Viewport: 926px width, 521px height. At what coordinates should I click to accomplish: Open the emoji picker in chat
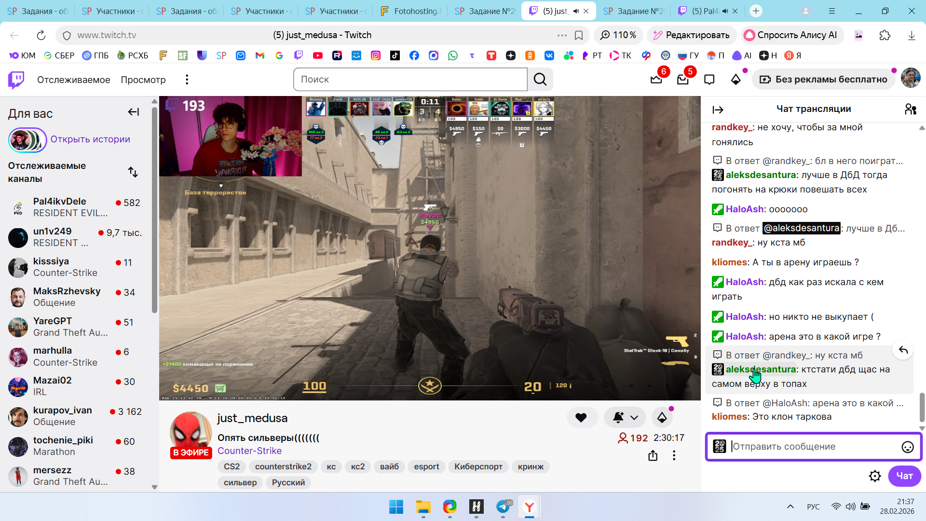coord(907,447)
